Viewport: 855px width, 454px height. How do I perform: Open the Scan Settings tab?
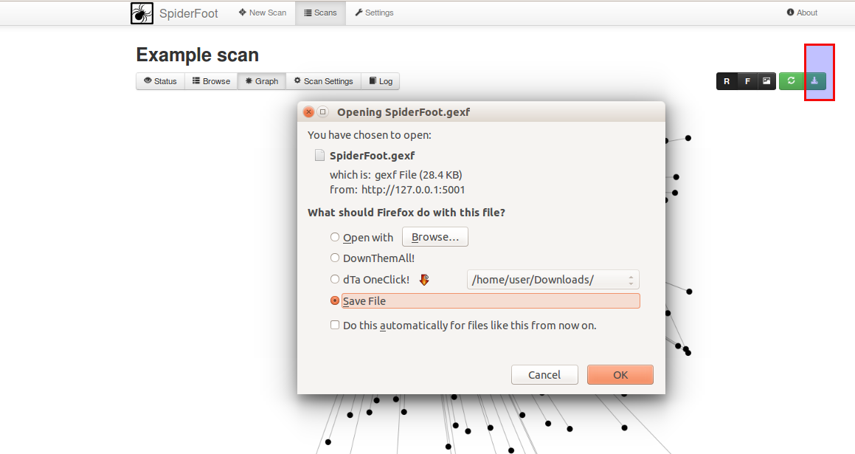pos(323,81)
